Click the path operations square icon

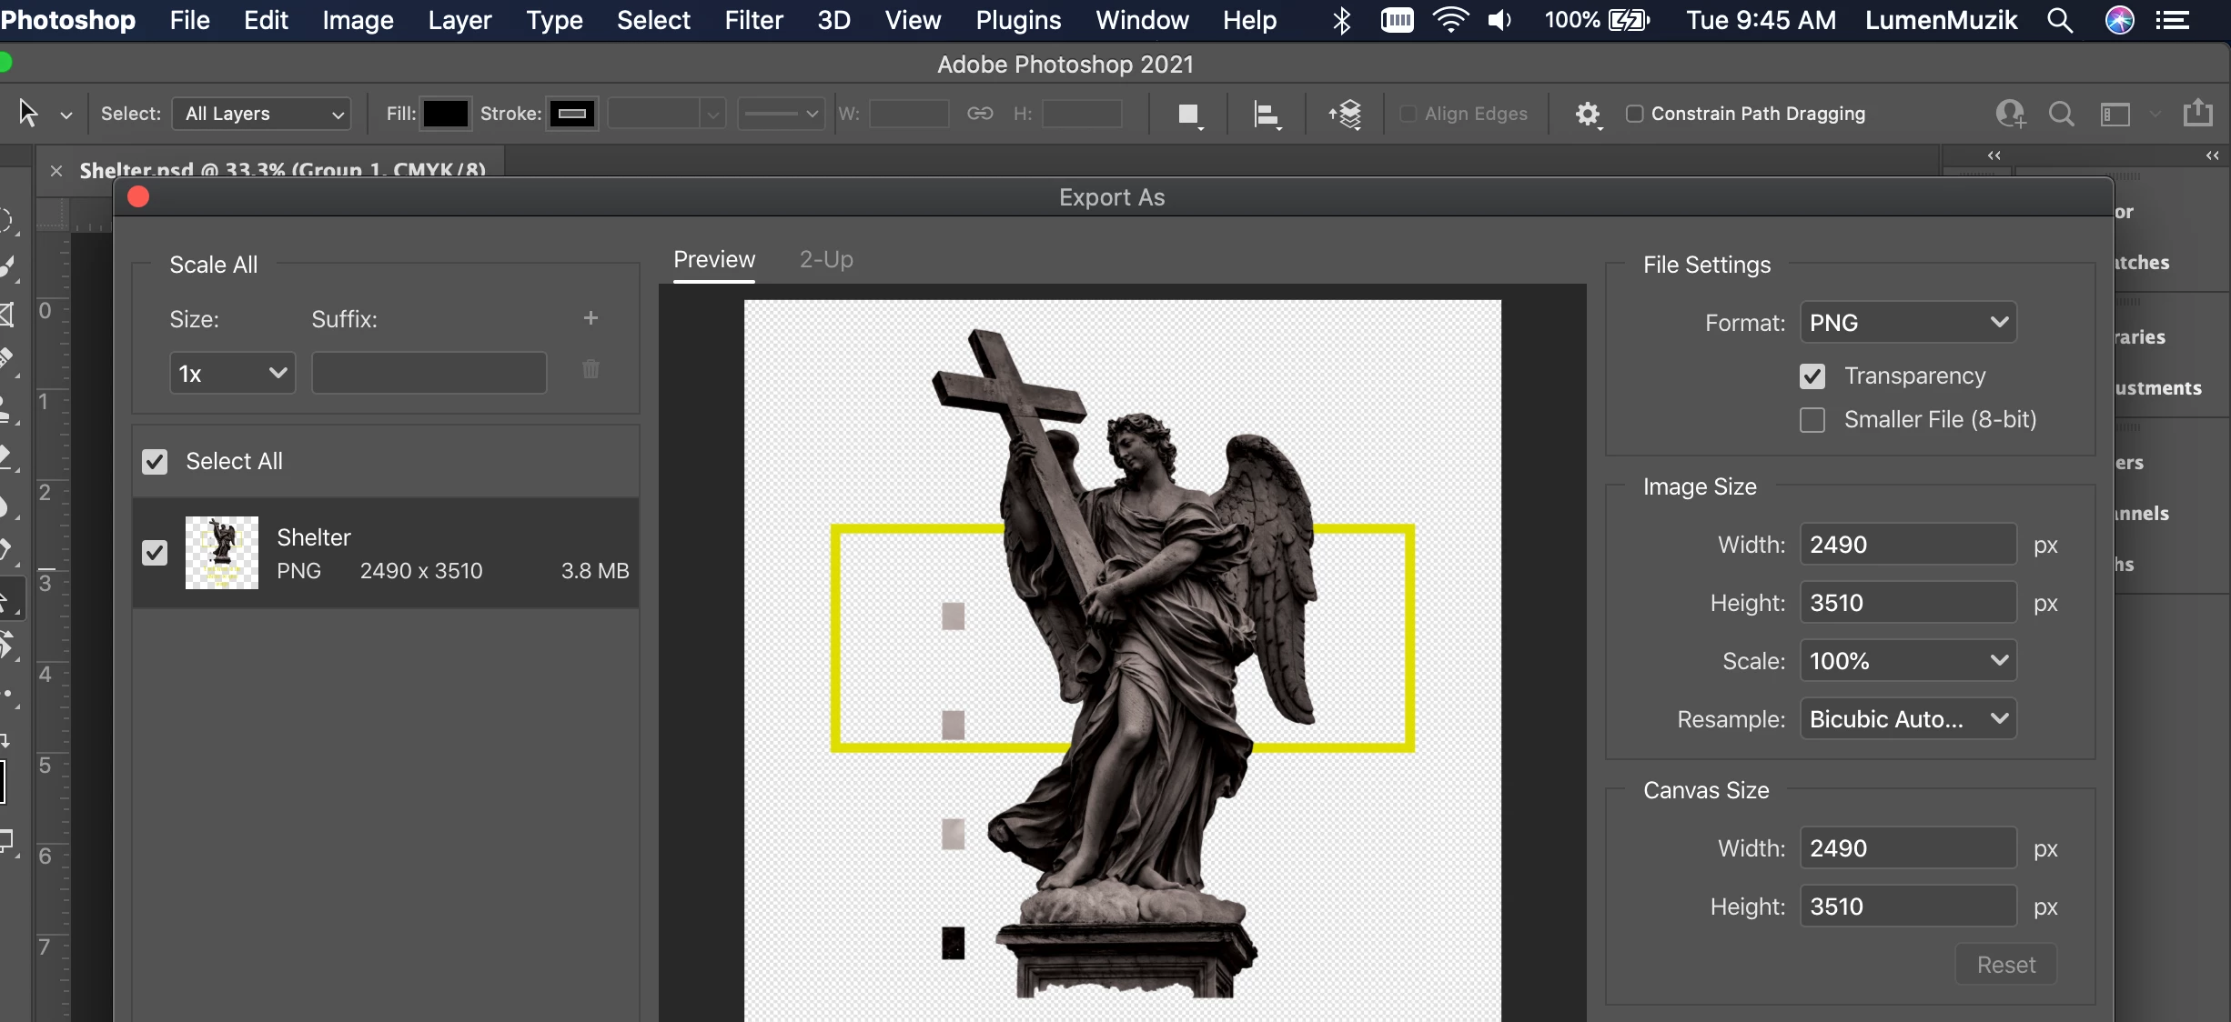(1188, 115)
